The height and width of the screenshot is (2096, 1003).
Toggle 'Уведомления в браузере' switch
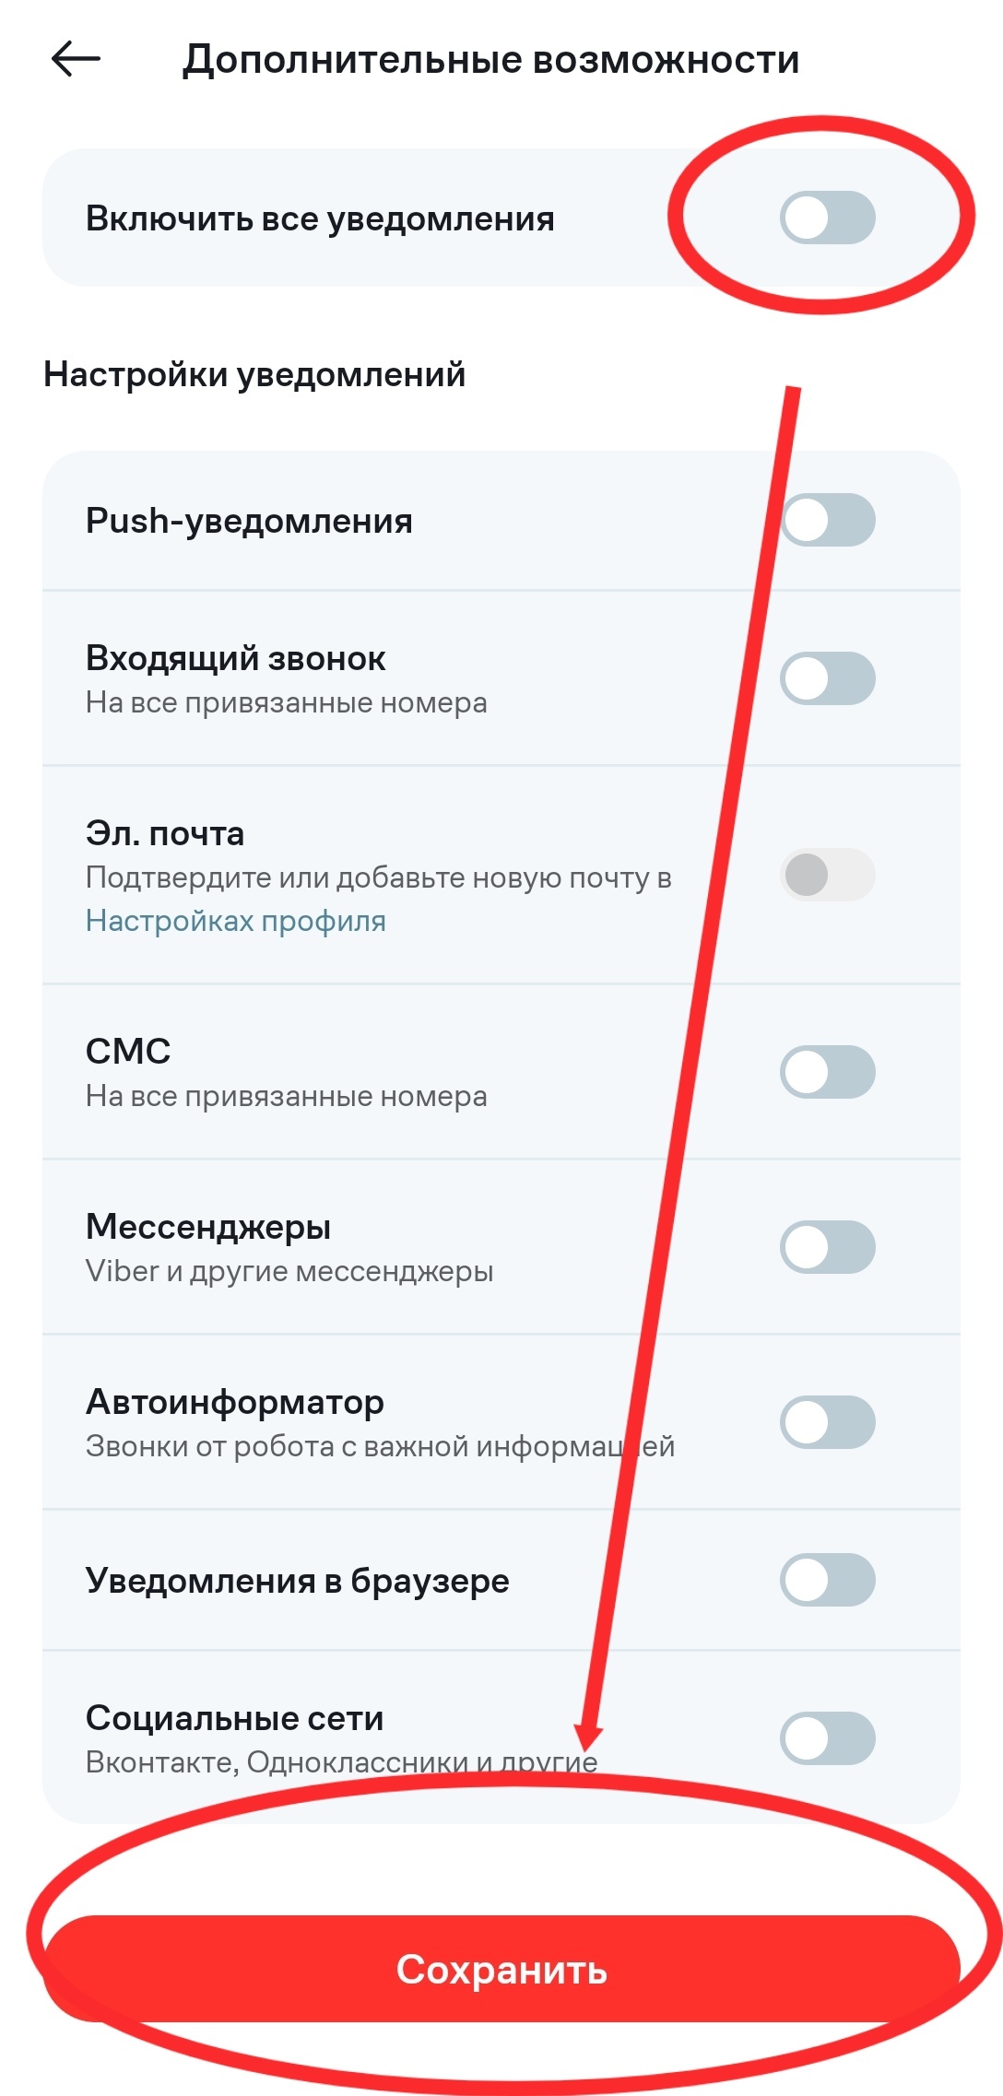tap(827, 1580)
